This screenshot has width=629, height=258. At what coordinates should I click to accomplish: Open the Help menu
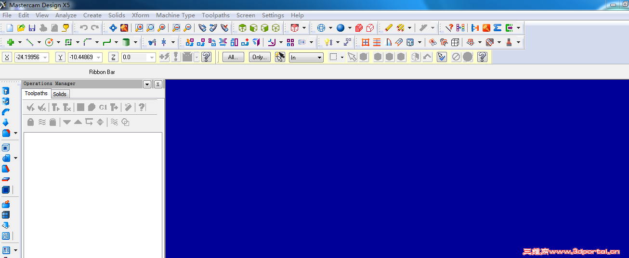297,15
